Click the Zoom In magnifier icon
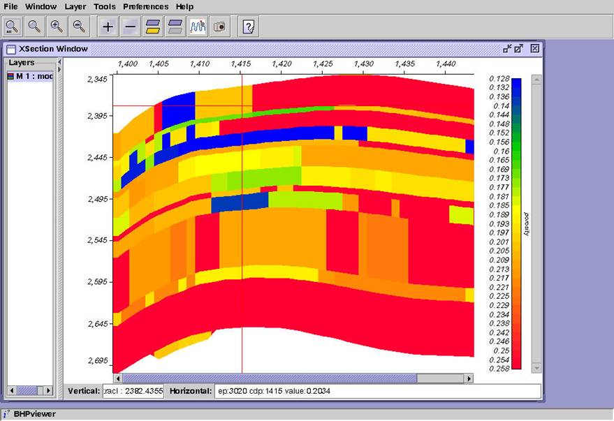Screen dimensions: 614x421 tap(57, 27)
